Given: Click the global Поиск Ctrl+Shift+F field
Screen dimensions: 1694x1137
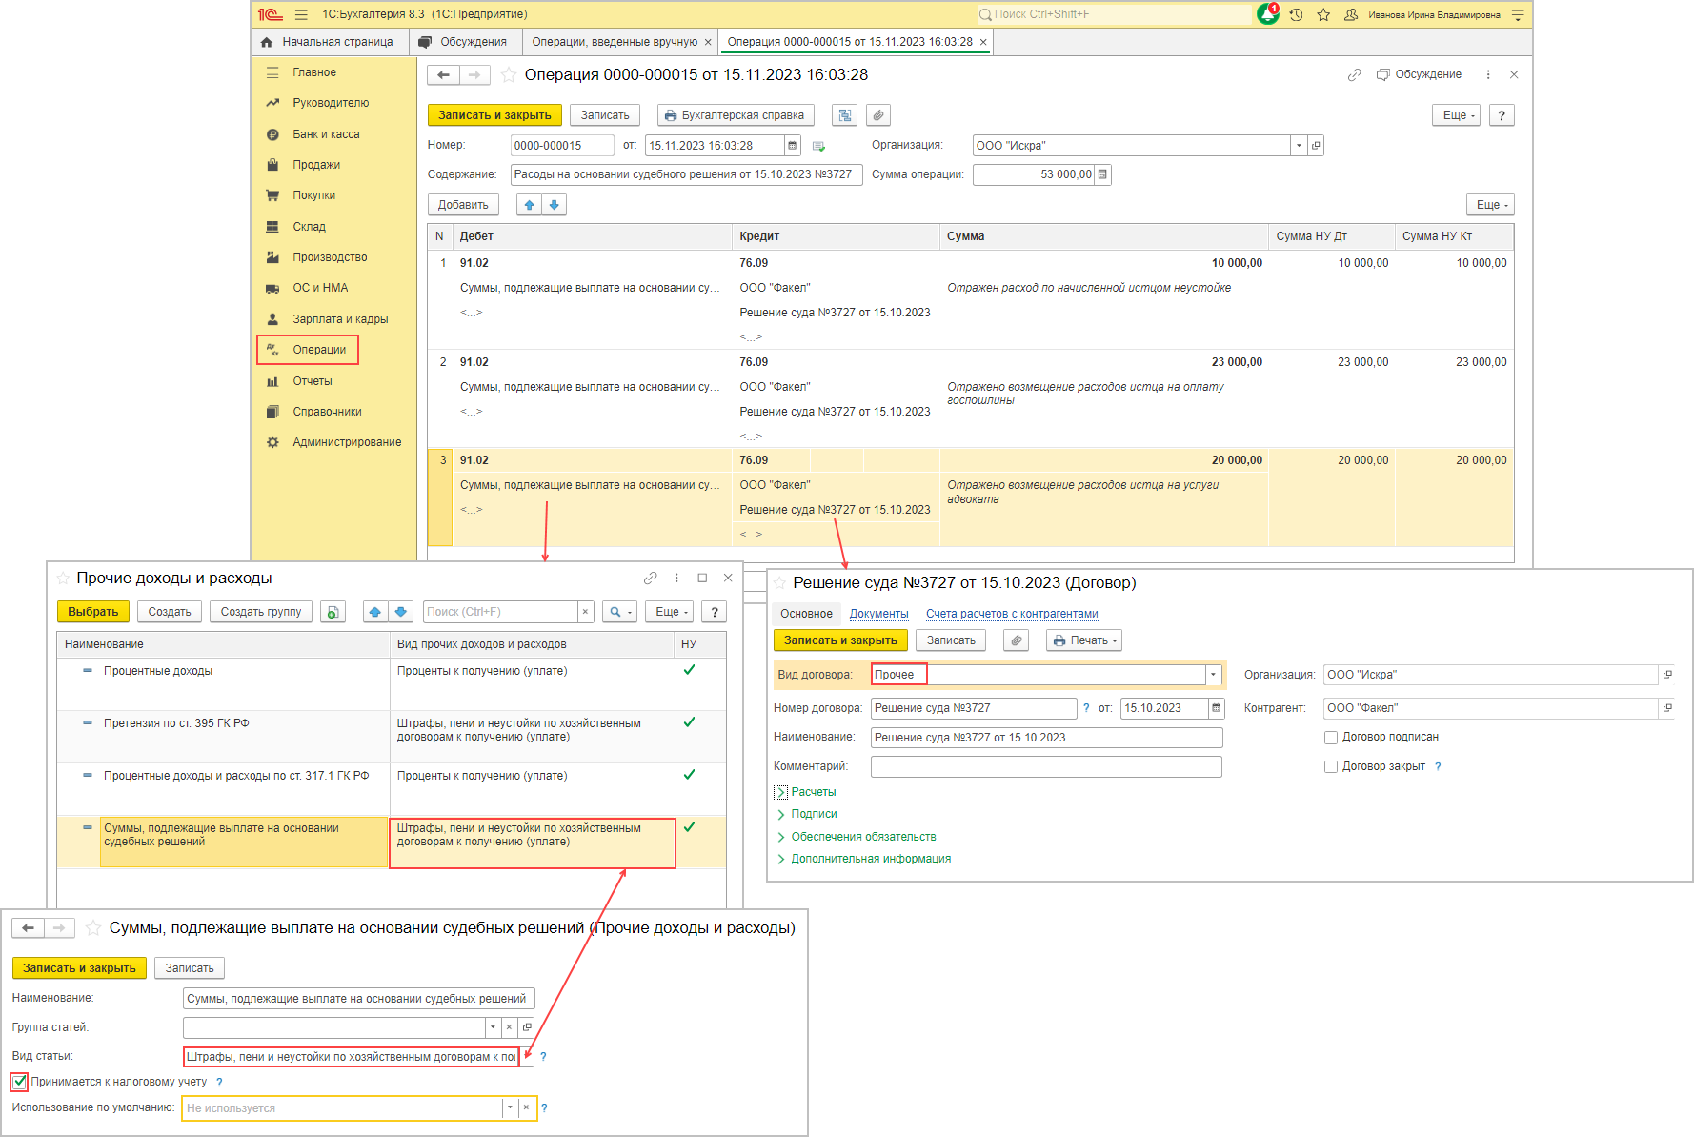Looking at the screenshot, I should (x=1113, y=14).
